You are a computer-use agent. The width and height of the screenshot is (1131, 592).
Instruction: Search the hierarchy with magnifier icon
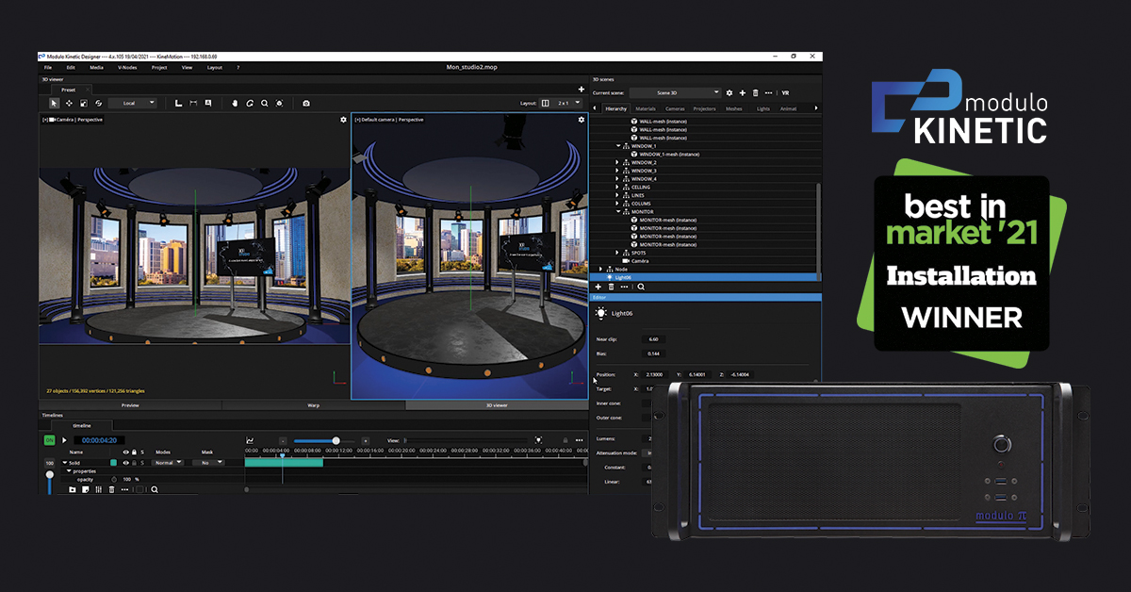(641, 287)
